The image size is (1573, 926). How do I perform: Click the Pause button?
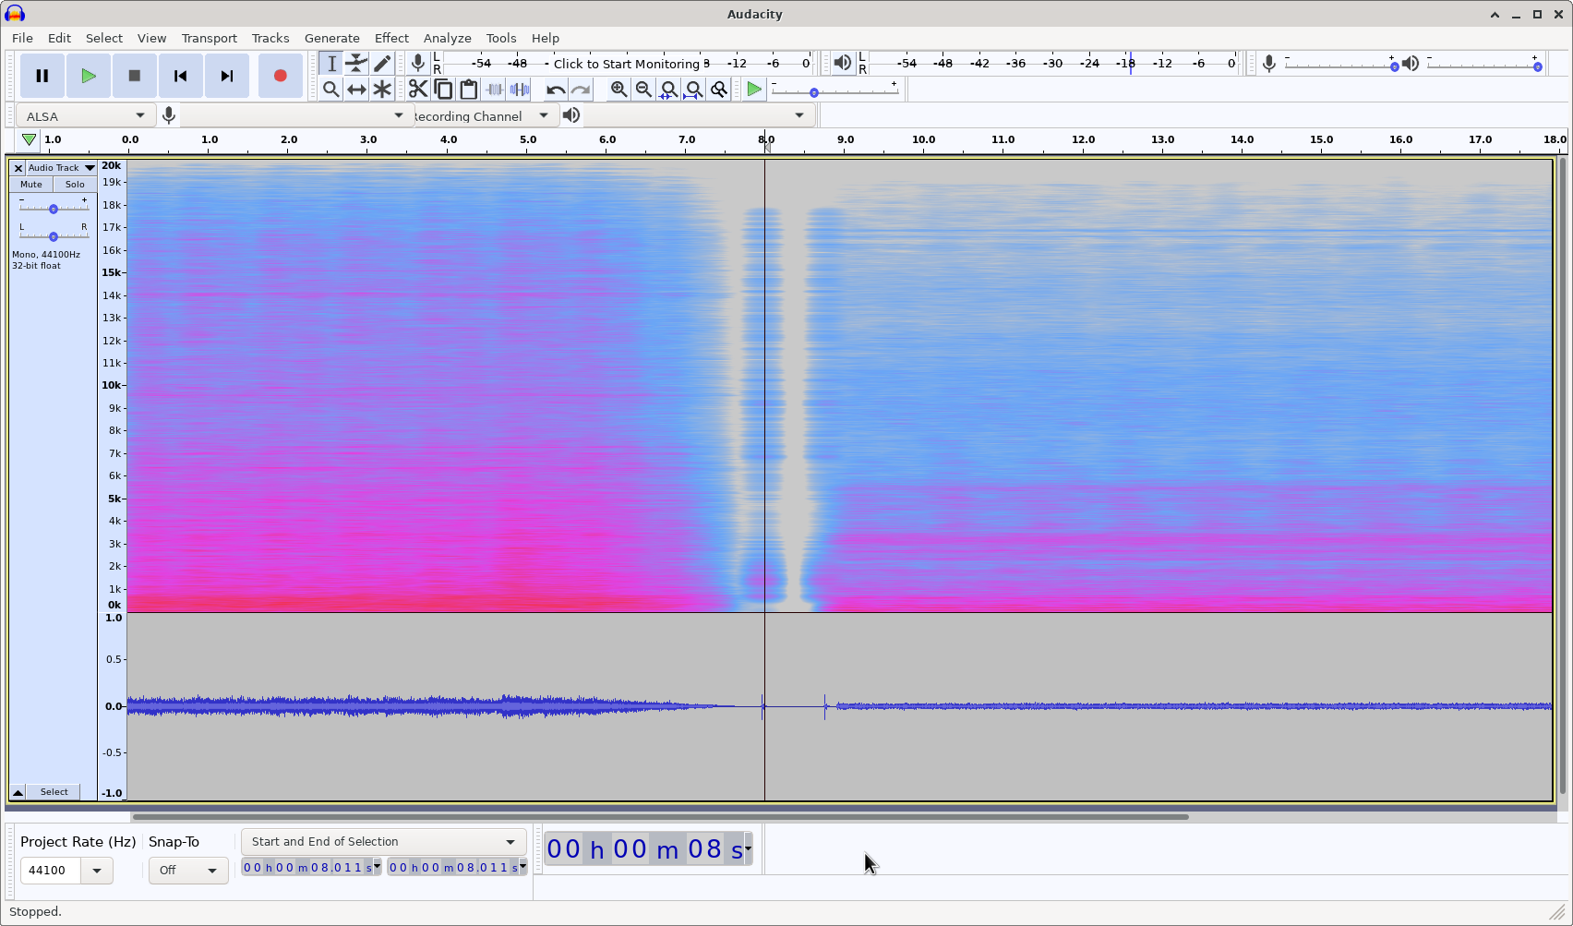42,76
